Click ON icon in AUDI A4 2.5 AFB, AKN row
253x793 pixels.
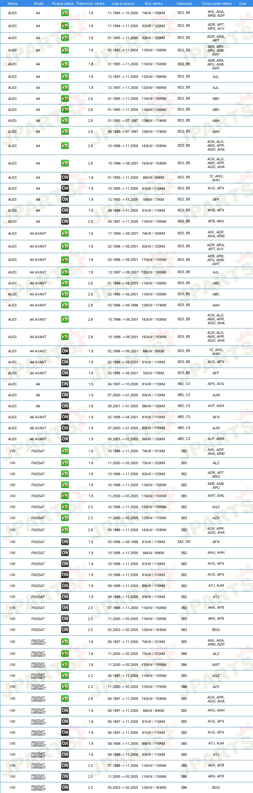(65, 221)
